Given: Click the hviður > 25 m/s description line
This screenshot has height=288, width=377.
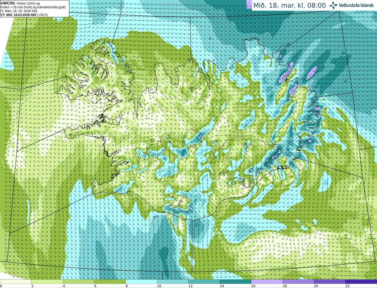Looking at the screenshot, I should pos(33,7).
